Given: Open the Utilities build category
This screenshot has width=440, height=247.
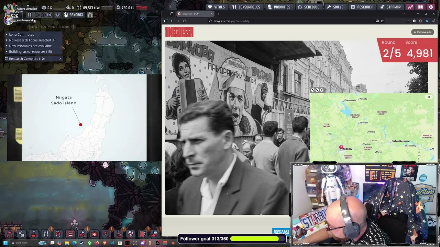Looking at the screenshot, I should pyautogui.click(x=131, y=234).
